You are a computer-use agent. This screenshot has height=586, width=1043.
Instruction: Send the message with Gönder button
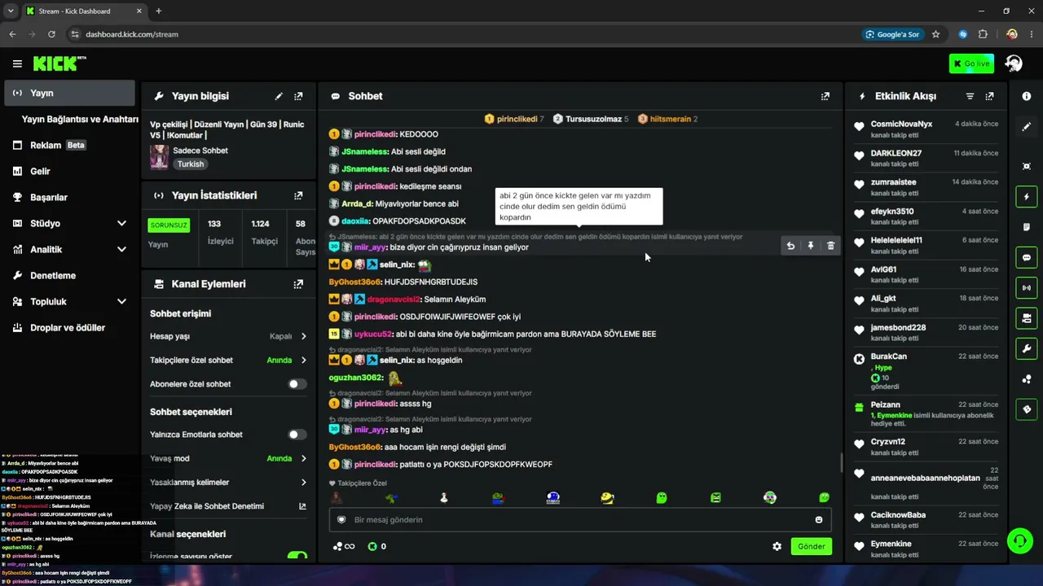(812, 546)
